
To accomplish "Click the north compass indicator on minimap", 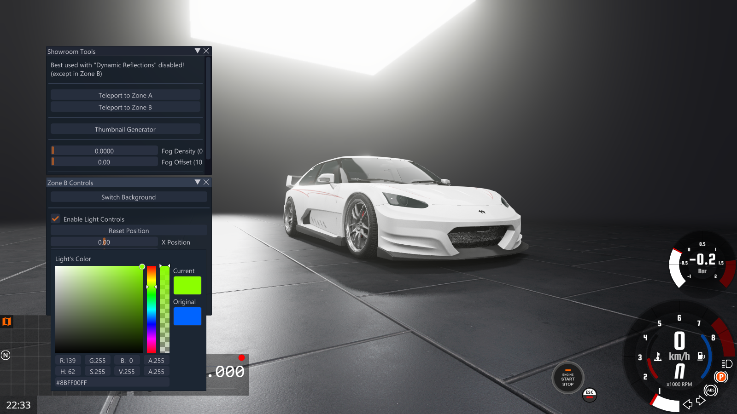I will point(6,355).
